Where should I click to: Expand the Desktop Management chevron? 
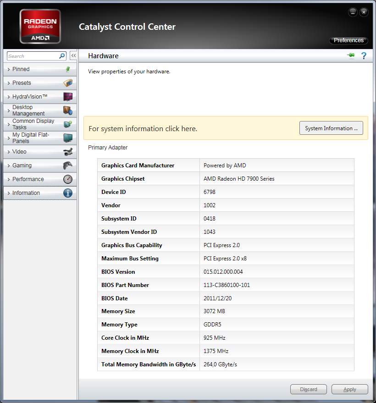click(x=9, y=110)
